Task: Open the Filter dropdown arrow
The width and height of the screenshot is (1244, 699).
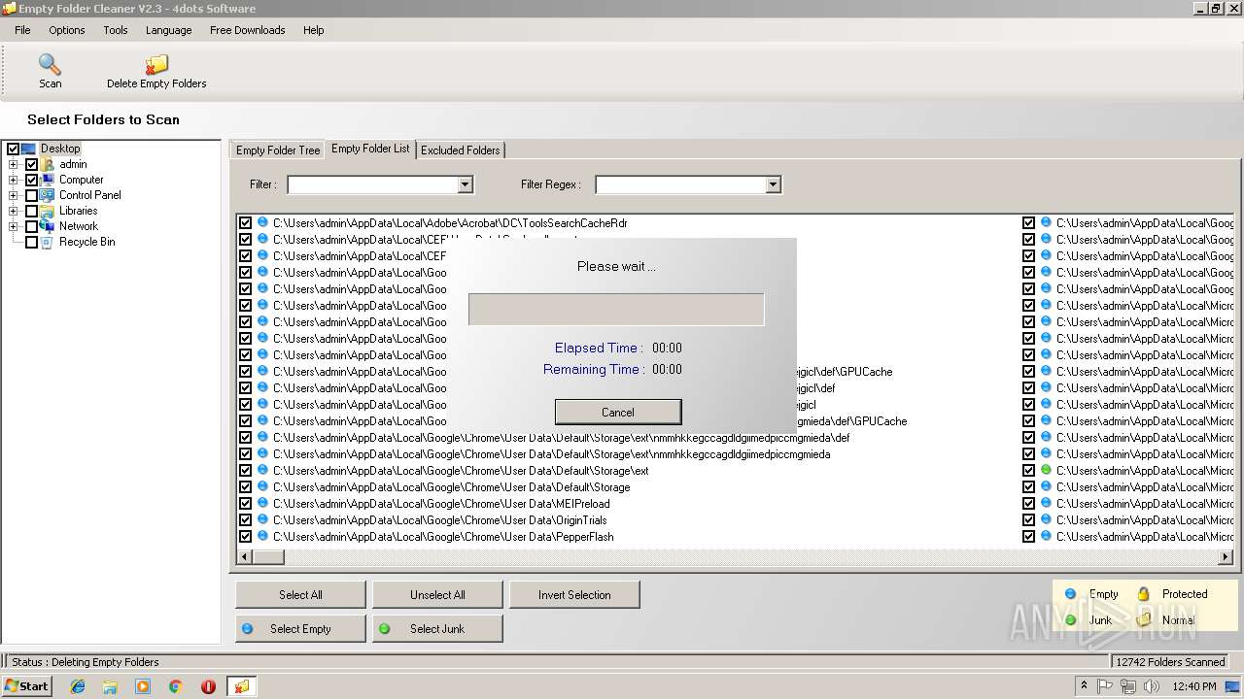Action: 465,184
